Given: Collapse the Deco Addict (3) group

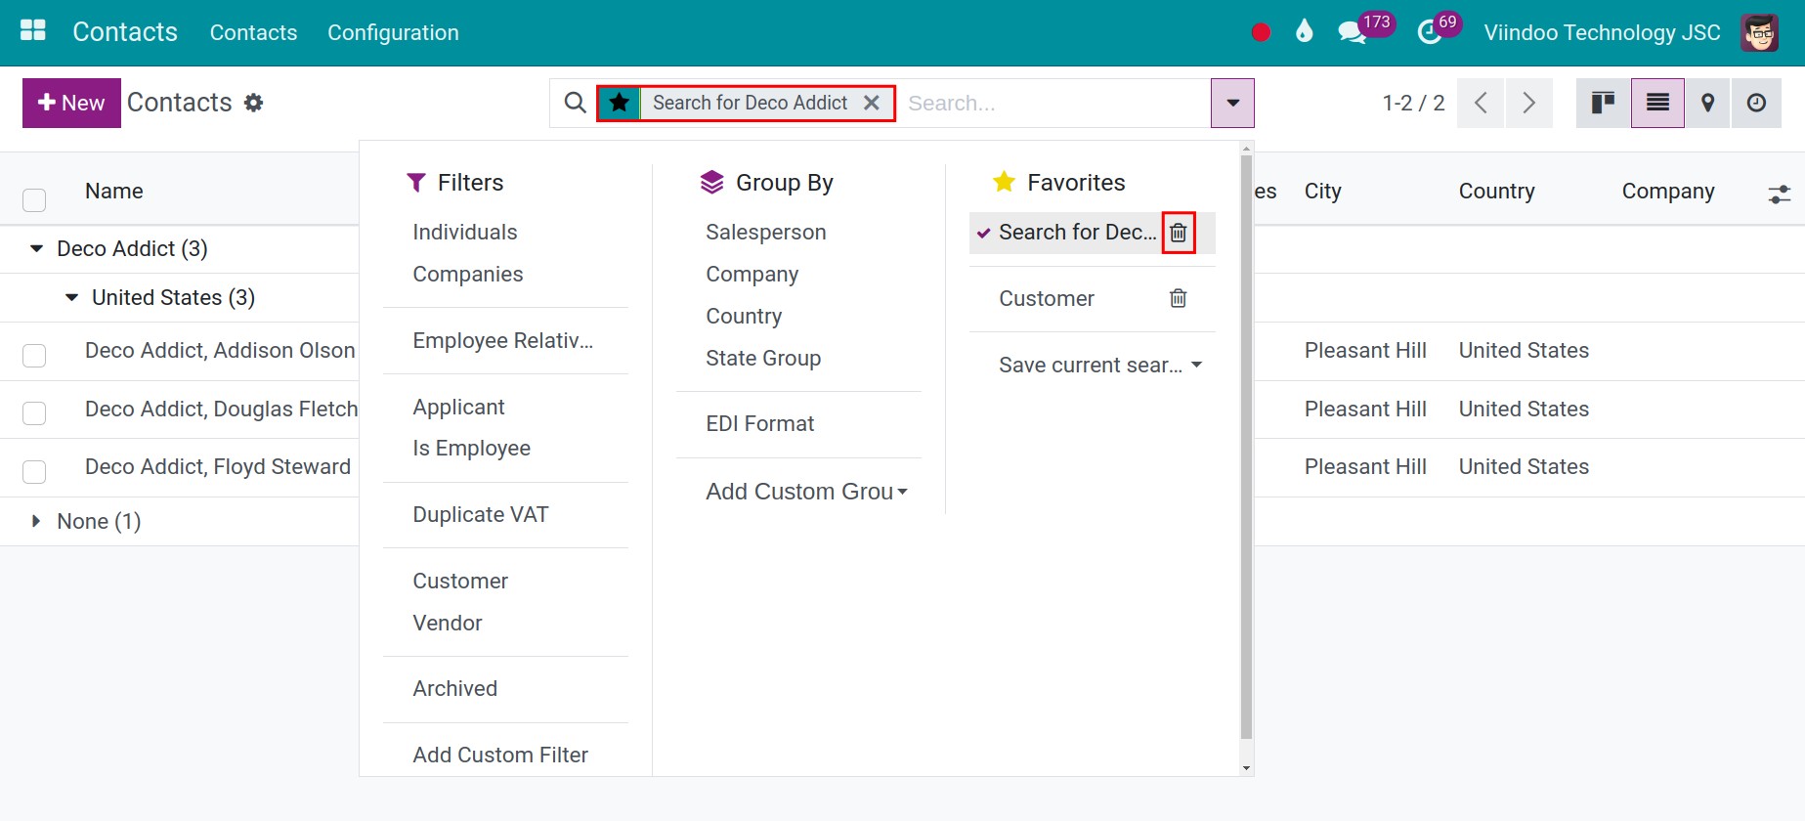Looking at the screenshot, I should 132,249.
